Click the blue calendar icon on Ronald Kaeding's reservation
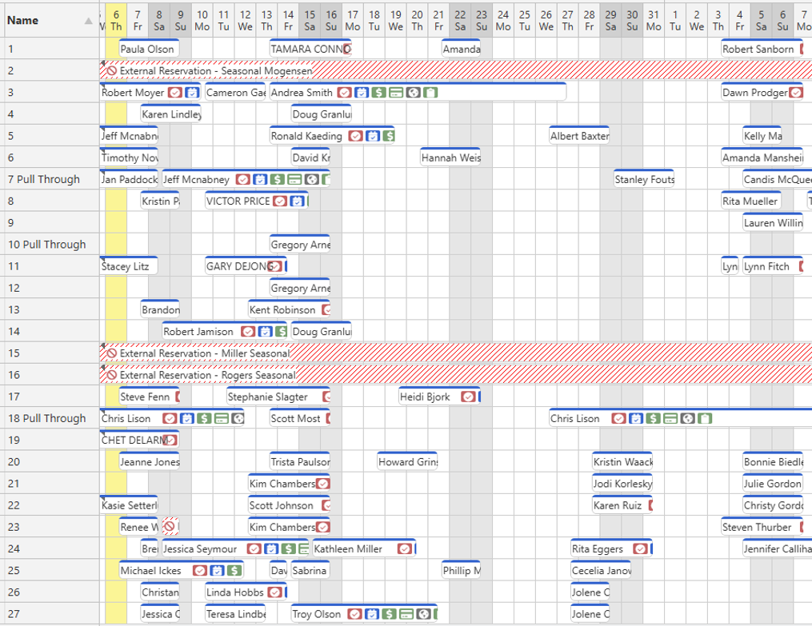Viewport: 812px width, 626px height. click(x=372, y=136)
